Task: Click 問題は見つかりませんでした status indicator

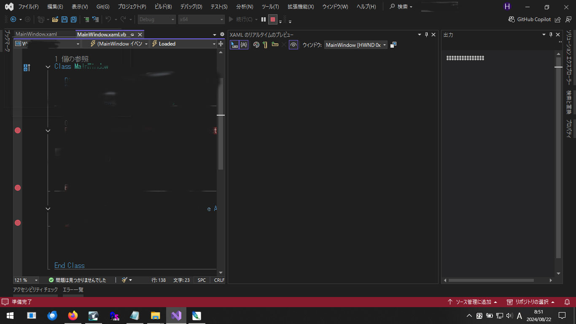Action: point(78,280)
